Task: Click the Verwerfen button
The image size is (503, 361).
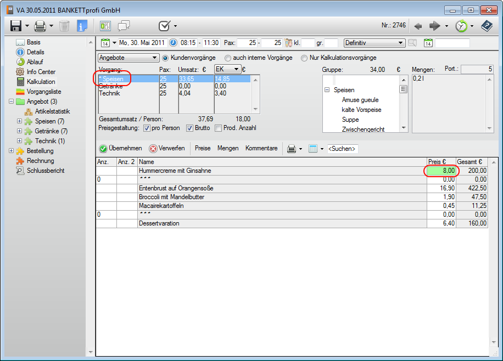Action: pos(167,148)
